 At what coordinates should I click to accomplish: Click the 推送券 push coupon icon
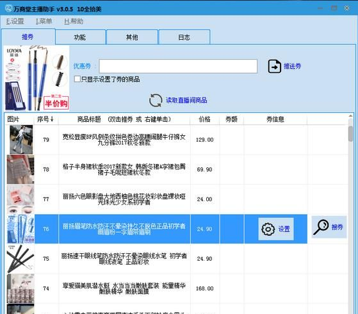pos(274,66)
